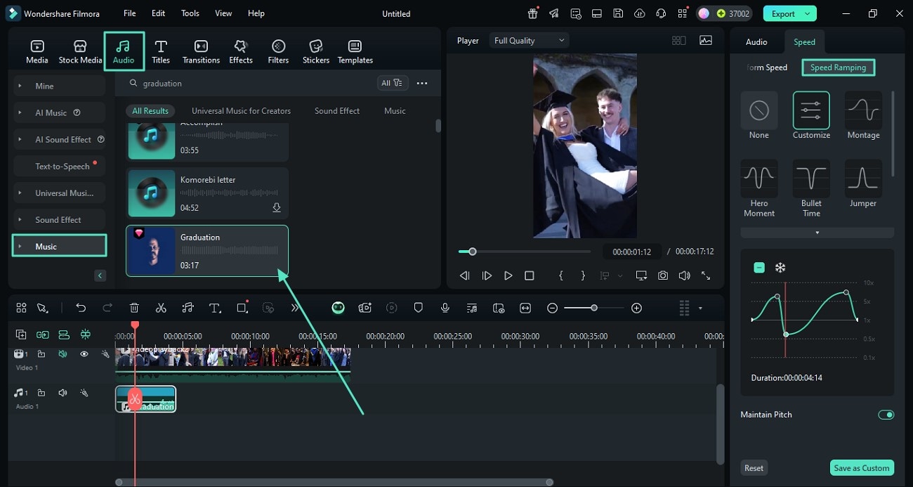The height and width of the screenshot is (487, 913).
Task: Expand the Sound Effect category
Action: click(x=59, y=220)
